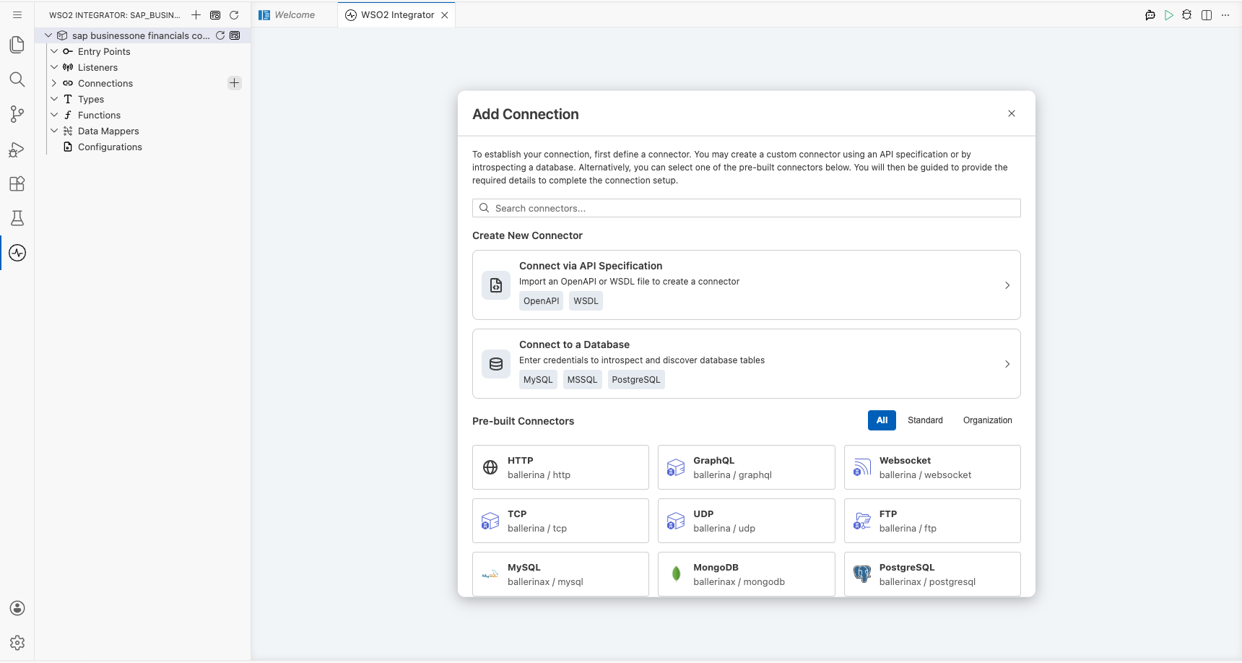Click the MySQL tag under Connect to Database
This screenshot has width=1242, height=663.
538,380
